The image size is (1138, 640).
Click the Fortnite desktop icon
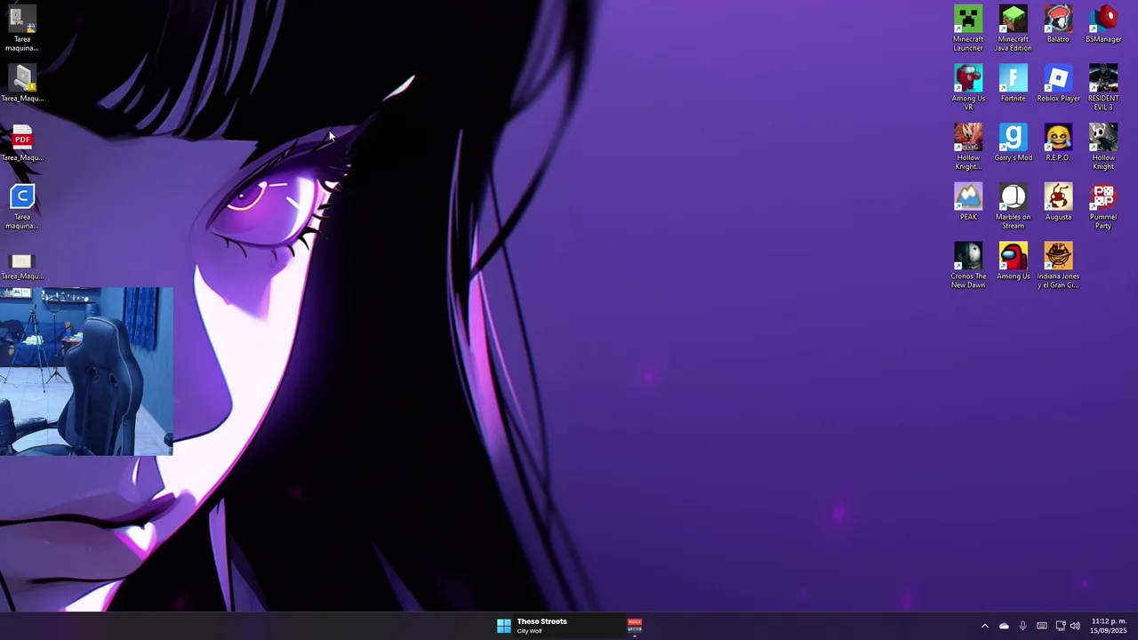coord(1013,84)
